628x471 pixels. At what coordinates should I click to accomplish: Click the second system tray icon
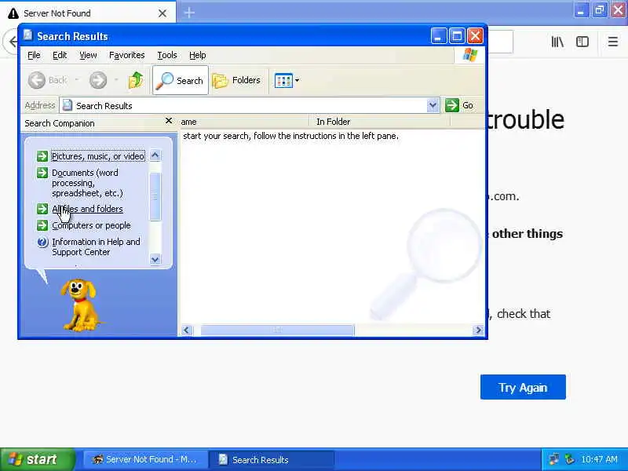tap(569, 459)
